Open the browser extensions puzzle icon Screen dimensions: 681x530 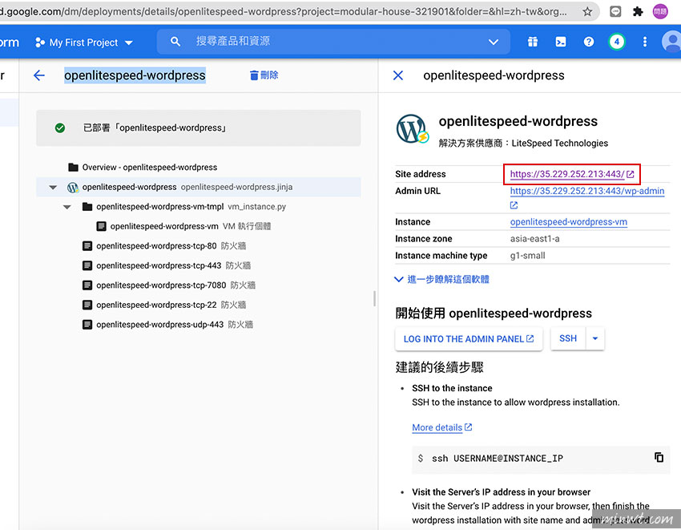[638, 12]
